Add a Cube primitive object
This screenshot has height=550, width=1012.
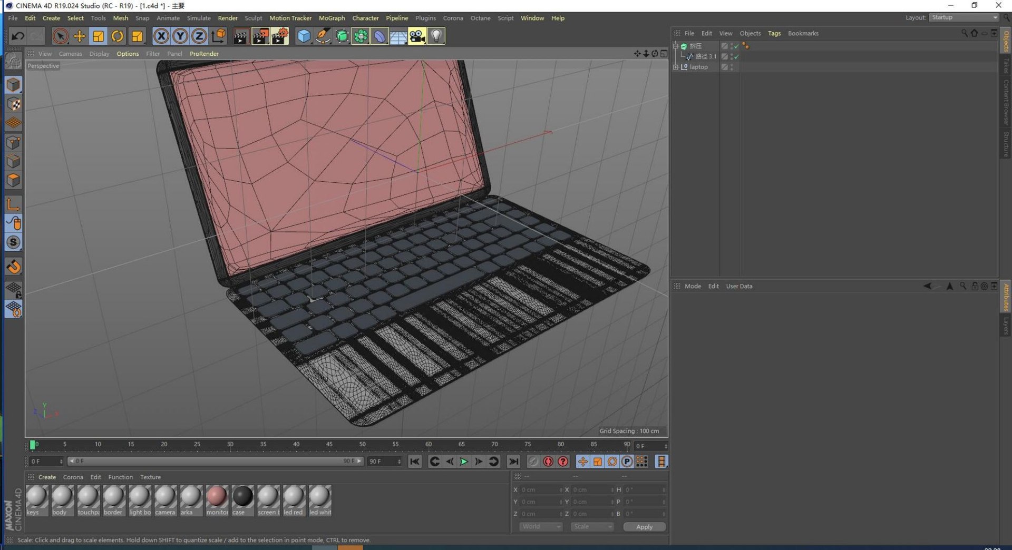pyautogui.click(x=304, y=36)
